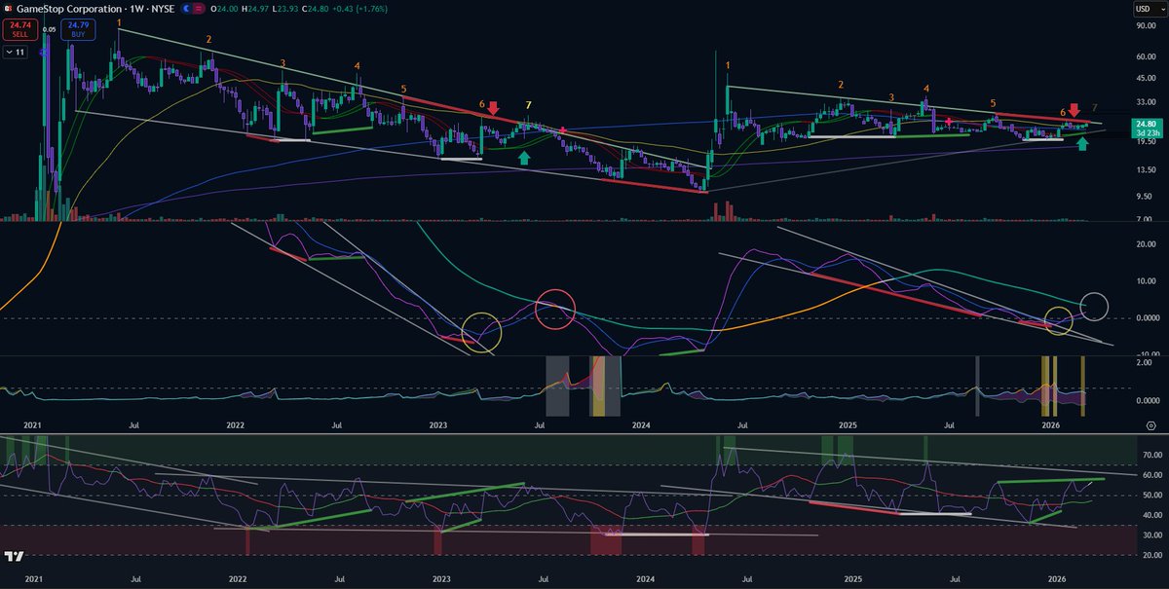Click the 33.00 price scale label
The image size is (1169, 589).
[x=1145, y=102]
